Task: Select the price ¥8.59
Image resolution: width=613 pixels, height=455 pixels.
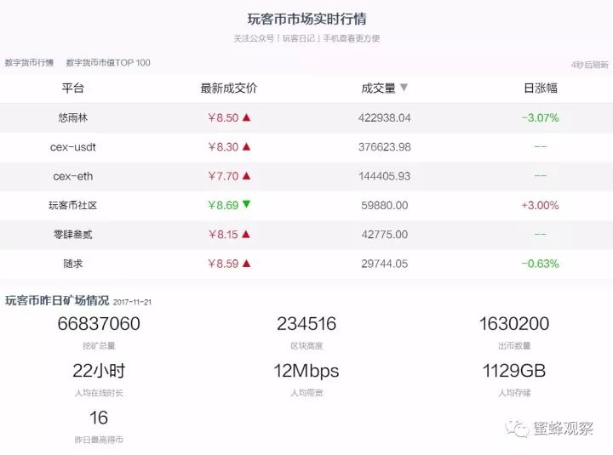Action: point(223,264)
